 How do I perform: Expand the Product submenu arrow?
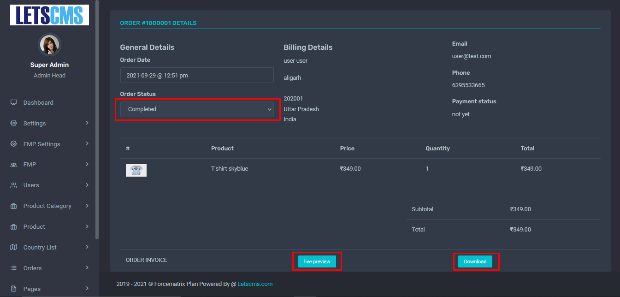tap(87, 226)
